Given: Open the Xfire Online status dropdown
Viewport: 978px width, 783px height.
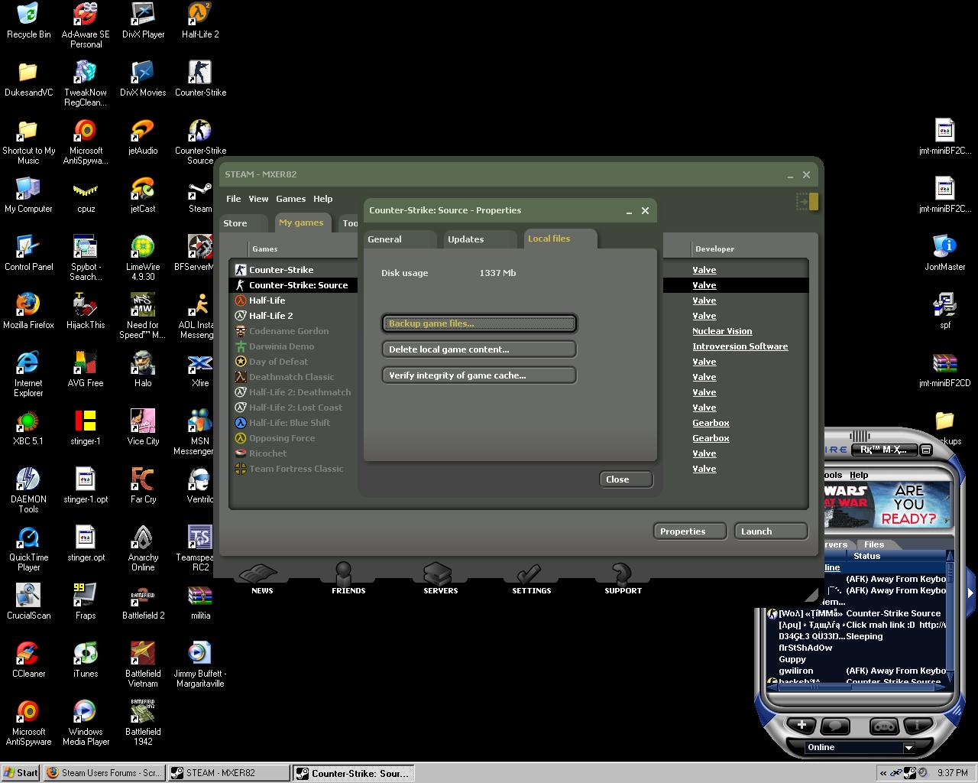Looking at the screenshot, I should pyautogui.click(x=908, y=748).
